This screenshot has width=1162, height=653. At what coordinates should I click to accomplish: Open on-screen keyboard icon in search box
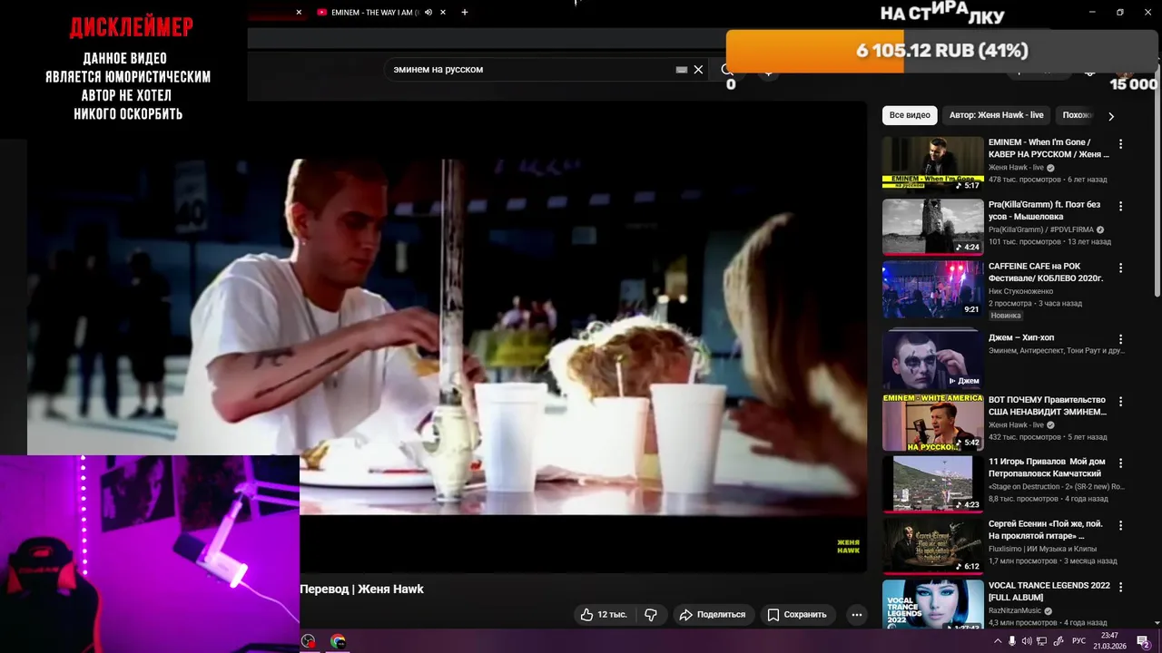click(x=682, y=69)
